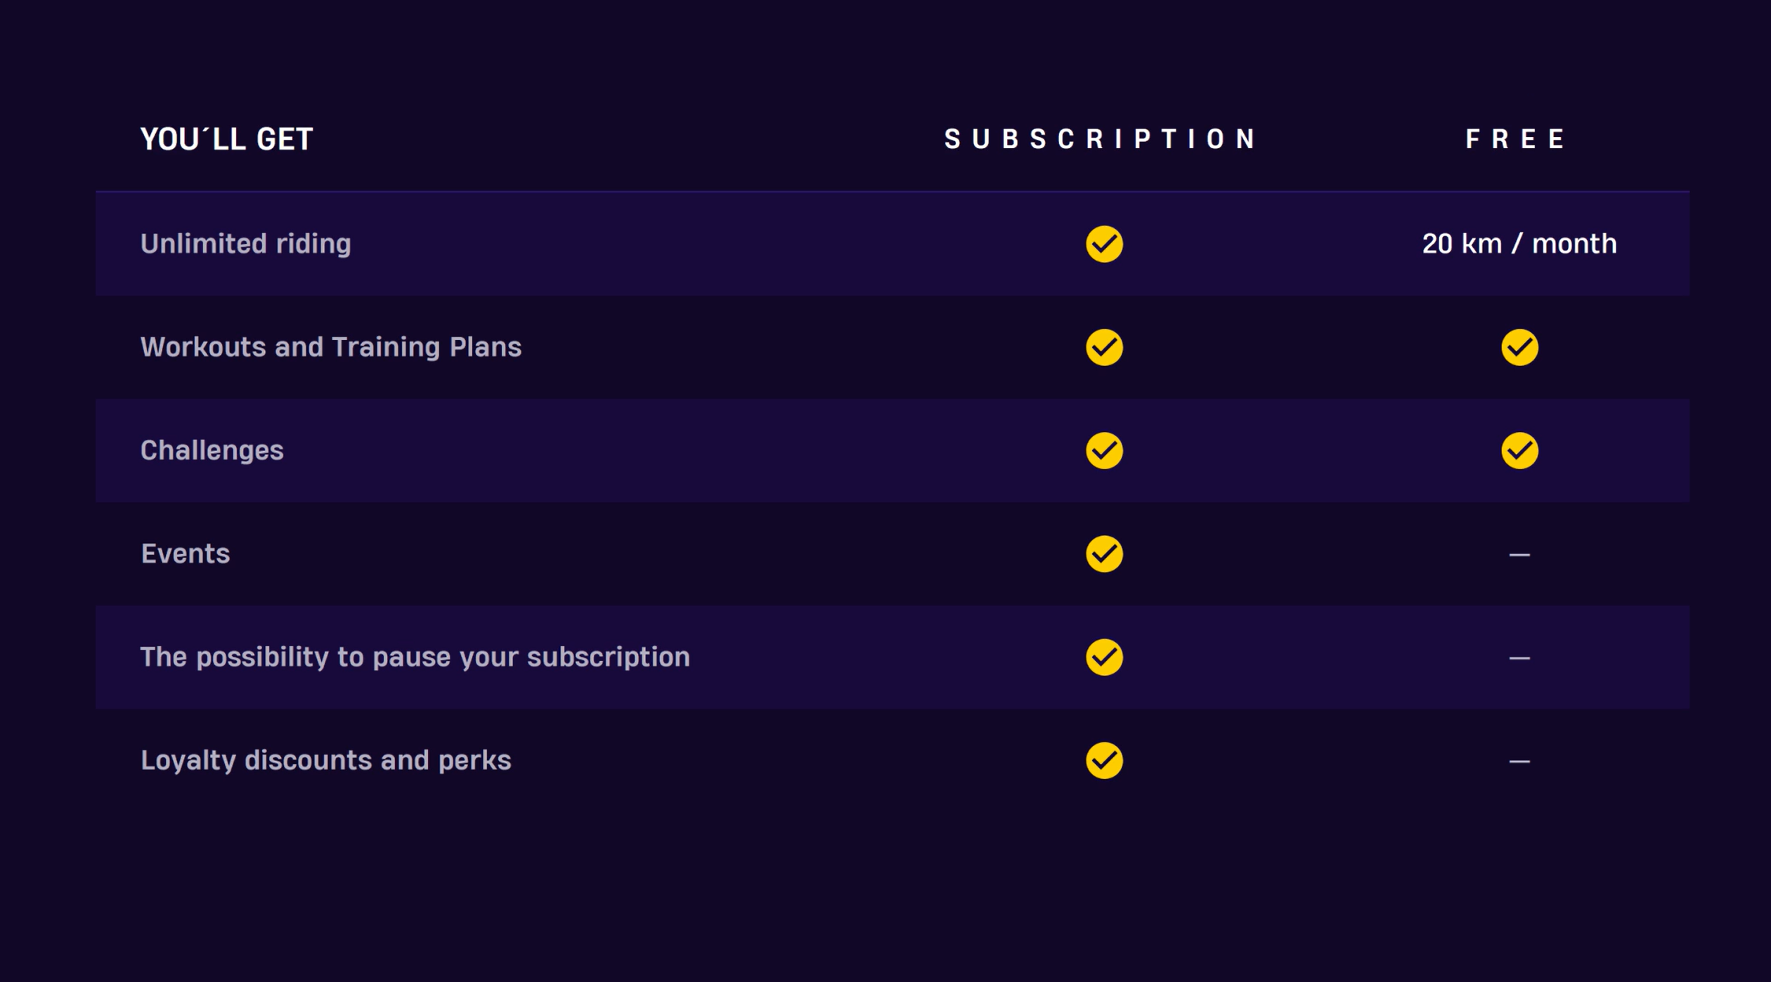Screen dimensions: 1771x982
Task: Click the Unlimited riding label
Action: (x=245, y=244)
